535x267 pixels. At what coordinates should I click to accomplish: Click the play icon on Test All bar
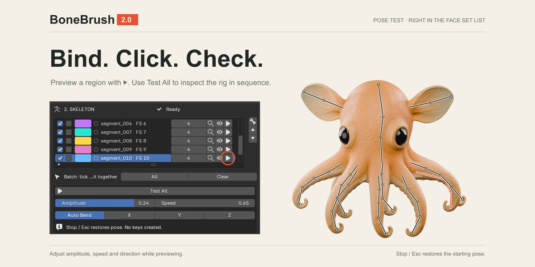click(60, 191)
